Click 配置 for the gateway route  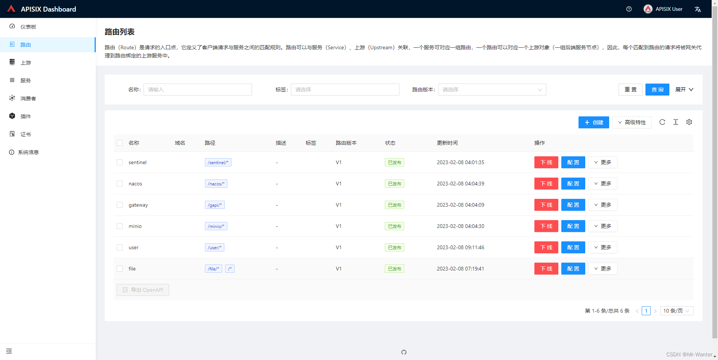[573, 205]
